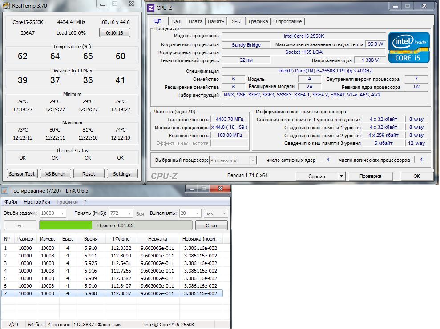Click the Intel Core i5 2550K model field
Viewport: 440px width, 329px height.
(304, 36)
